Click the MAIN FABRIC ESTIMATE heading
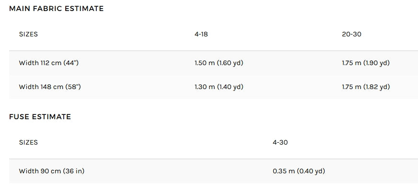418x191 pixels. pyautogui.click(x=56, y=9)
